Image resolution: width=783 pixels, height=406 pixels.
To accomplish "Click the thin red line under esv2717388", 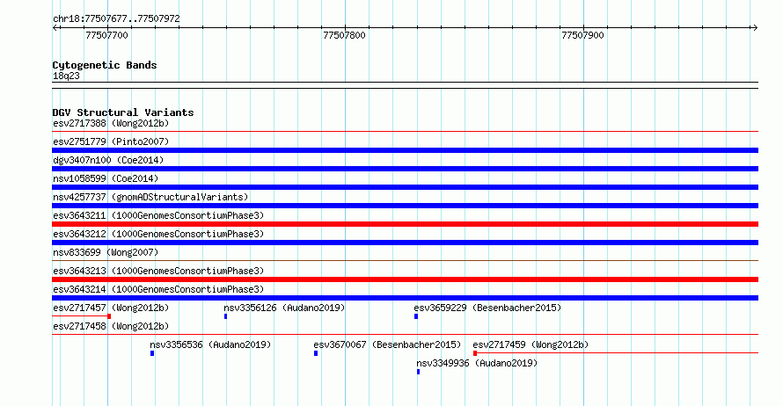I will 405,132.
